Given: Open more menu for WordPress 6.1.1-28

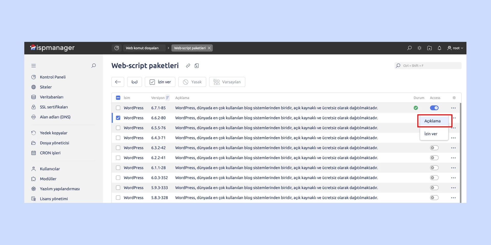Looking at the screenshot, I should click(453, 168).
